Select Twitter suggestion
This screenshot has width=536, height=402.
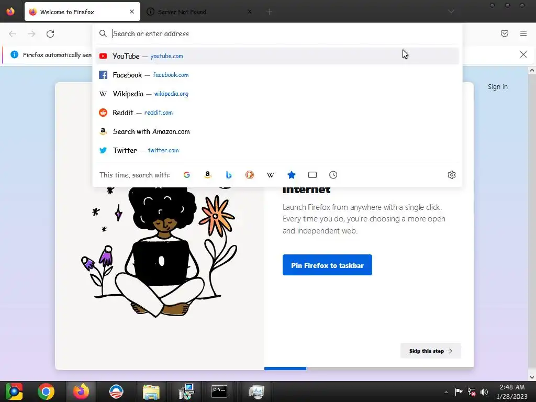click(277, 150)
